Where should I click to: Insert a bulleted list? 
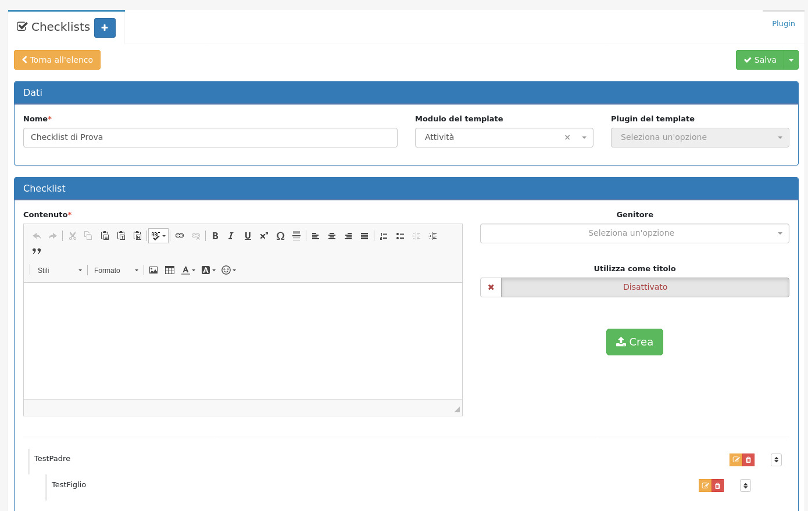pos(400,236)
